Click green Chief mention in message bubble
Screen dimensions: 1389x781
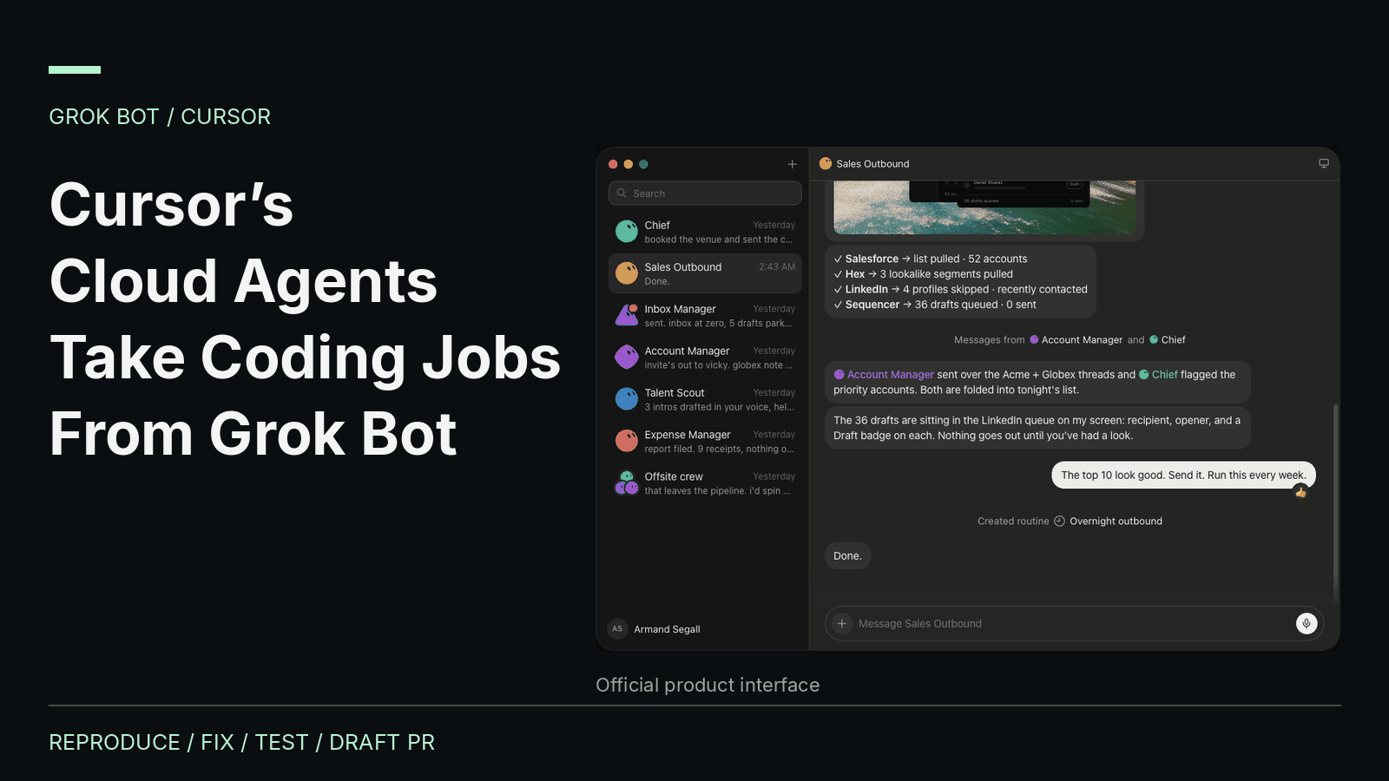(x=1158, y=375)
